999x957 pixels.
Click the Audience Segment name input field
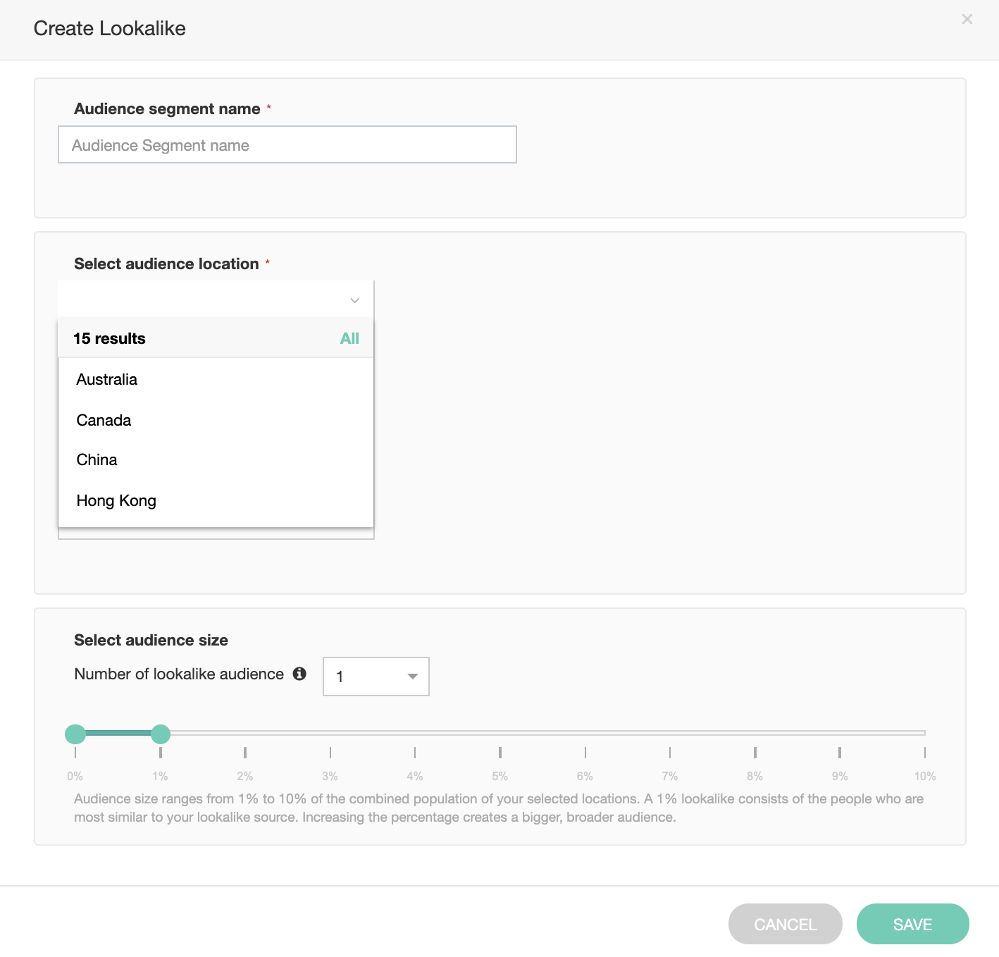tap(287, 145)
